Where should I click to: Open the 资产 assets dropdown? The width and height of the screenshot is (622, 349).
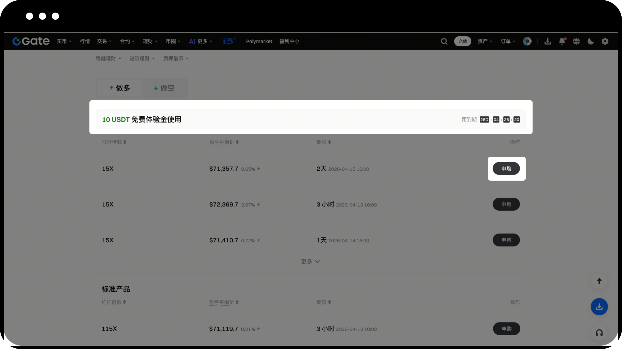[x=485, y=41]
